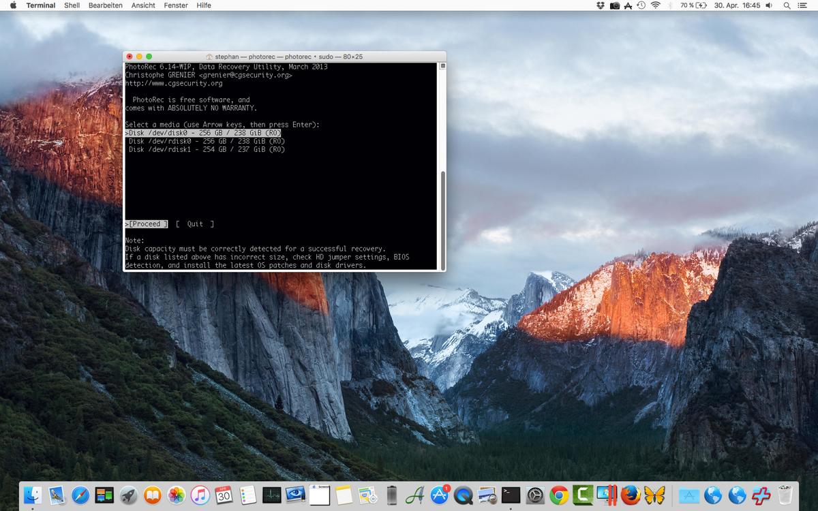The image size is (818, 511).
Task: Open Terminal icon in the Dock
Action: (x=511, y=495)
